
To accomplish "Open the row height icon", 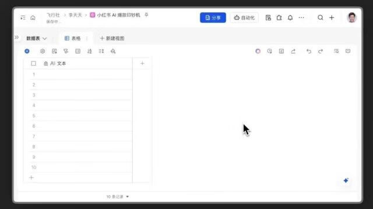I will pyautogui.click(x=101, y=51).
